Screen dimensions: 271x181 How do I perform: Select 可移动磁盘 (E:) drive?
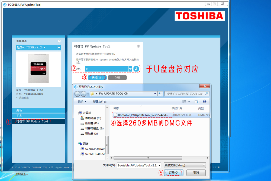(92, 128)
